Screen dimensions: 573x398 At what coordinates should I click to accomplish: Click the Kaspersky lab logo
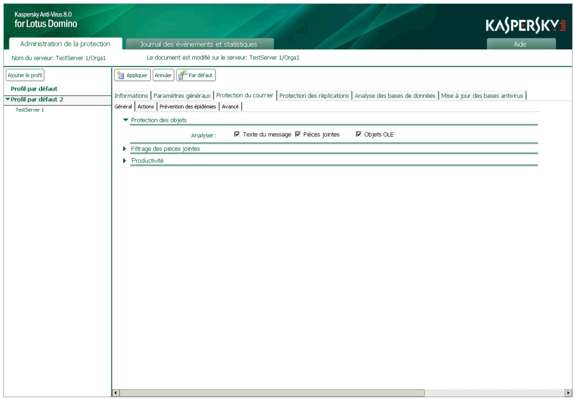(526, 26)
